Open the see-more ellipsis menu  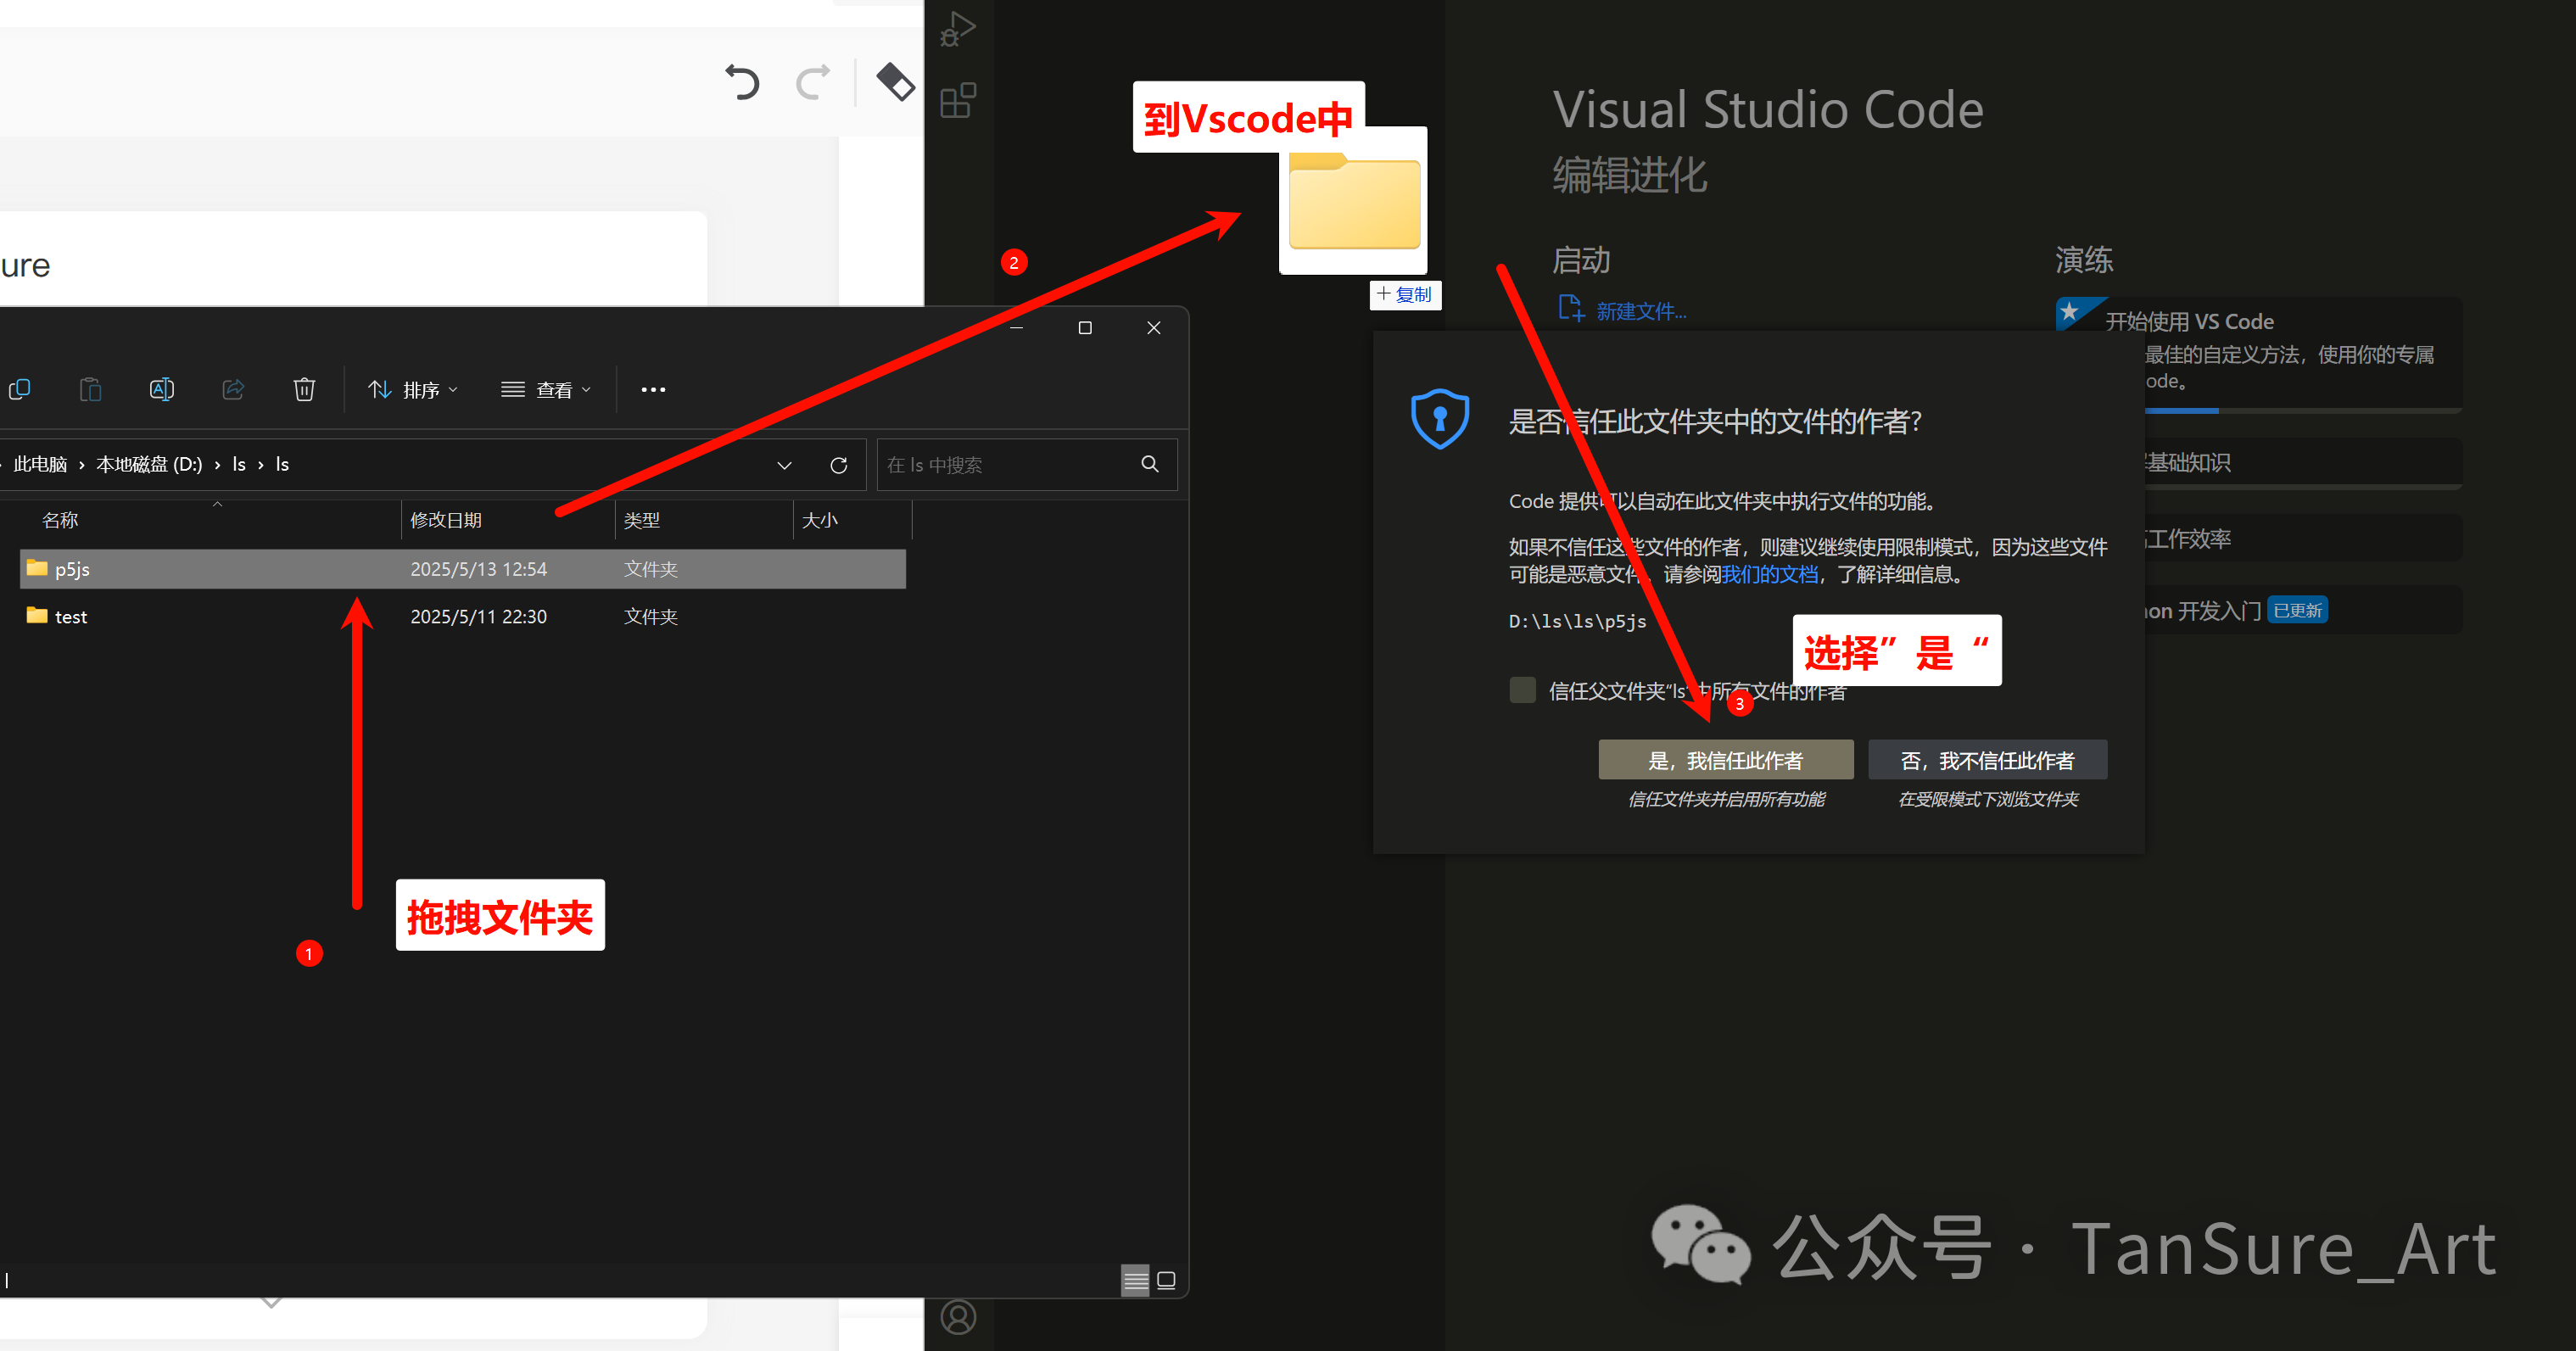[653, 389]
